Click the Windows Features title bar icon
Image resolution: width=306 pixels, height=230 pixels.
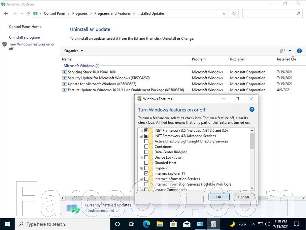(x=139, y=99)
